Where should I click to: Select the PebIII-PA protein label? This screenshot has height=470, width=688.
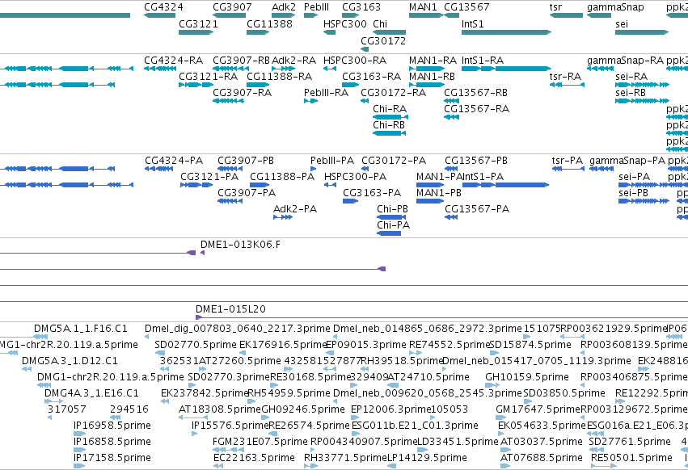coord(332,161)
